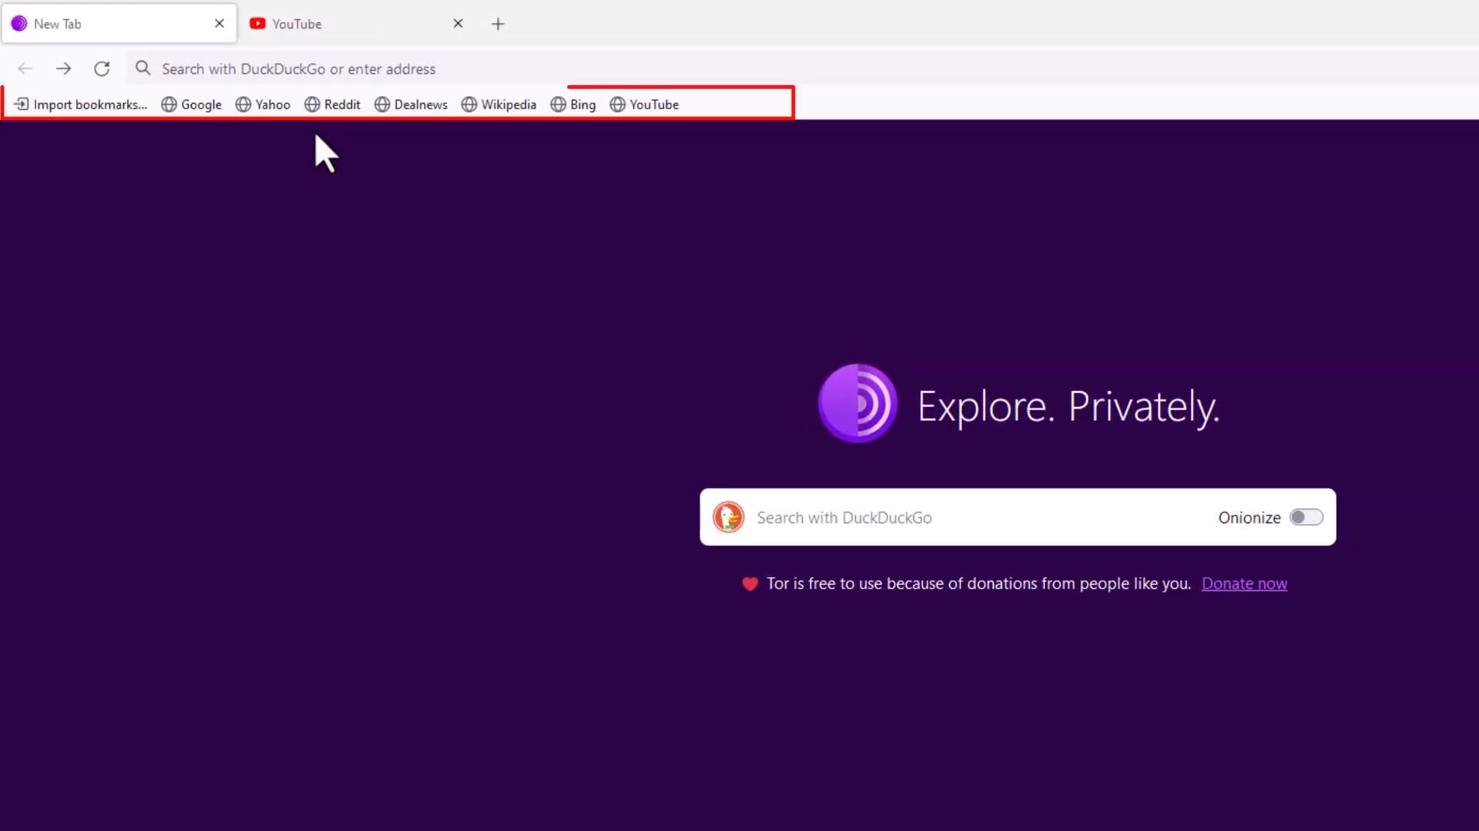This screenshot has width=1479, height=831.
Task: Click the red heart donation icon
Action: 750,584
